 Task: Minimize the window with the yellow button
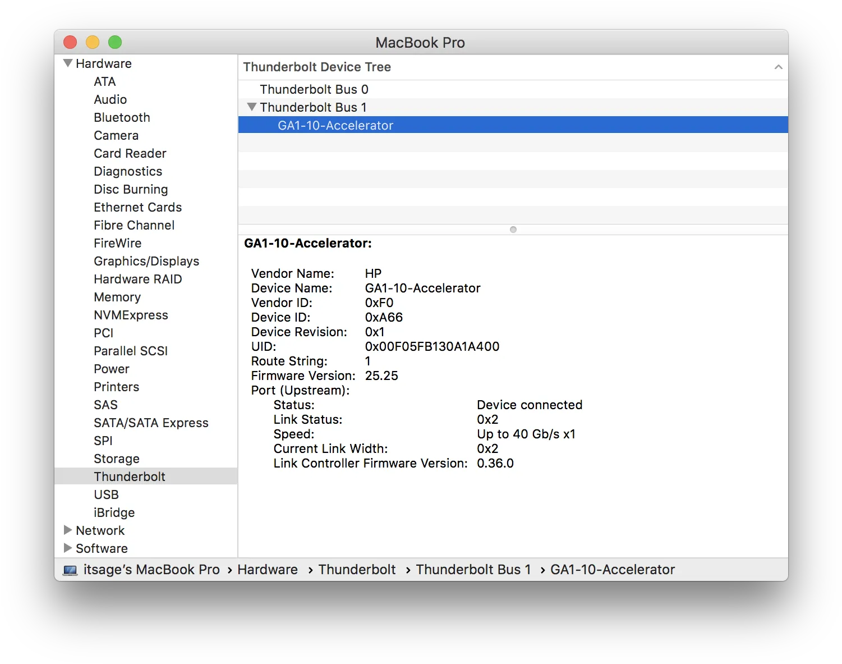[93, 42]
